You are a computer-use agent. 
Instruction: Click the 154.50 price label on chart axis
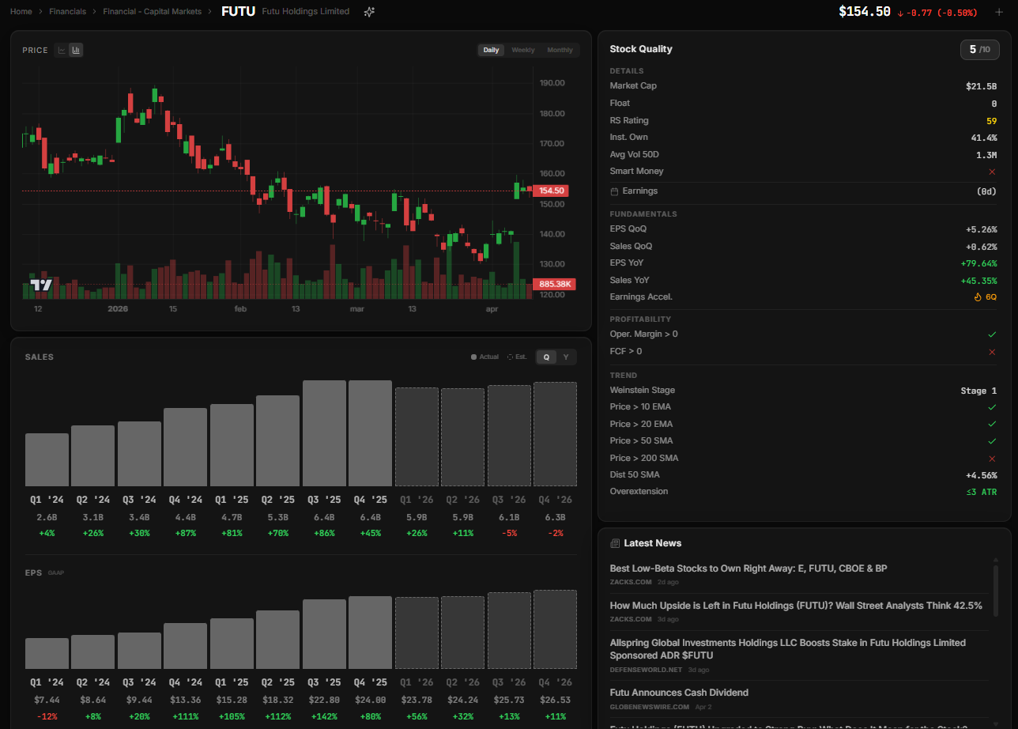pyautogui.click(x=551, y=191)
